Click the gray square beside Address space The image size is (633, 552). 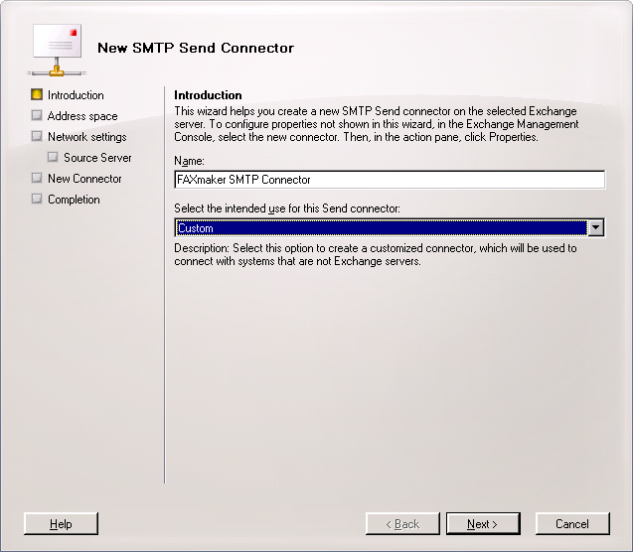click(37, 116)
